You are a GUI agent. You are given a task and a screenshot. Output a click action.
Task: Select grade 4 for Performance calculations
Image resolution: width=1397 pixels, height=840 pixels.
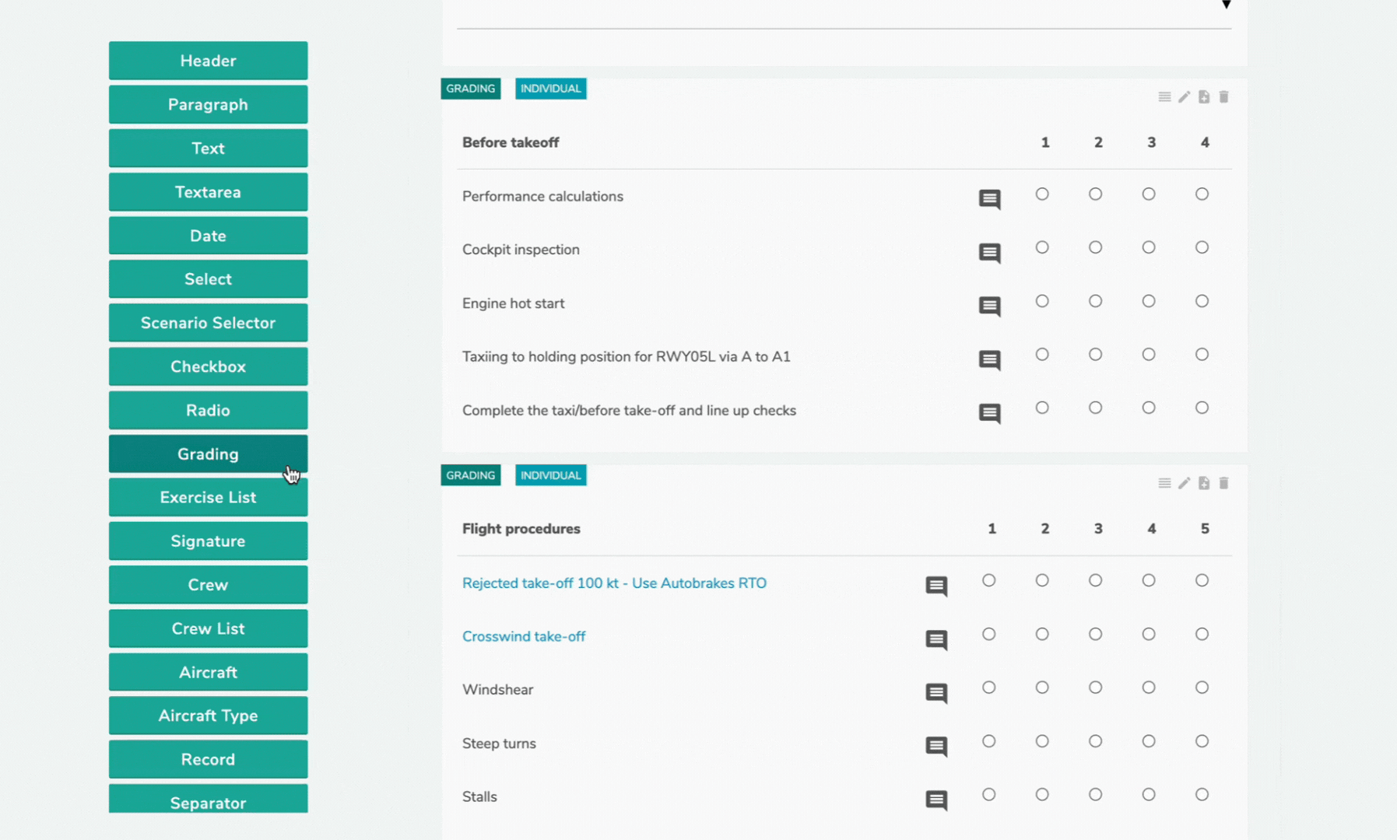coord(1202,194)
